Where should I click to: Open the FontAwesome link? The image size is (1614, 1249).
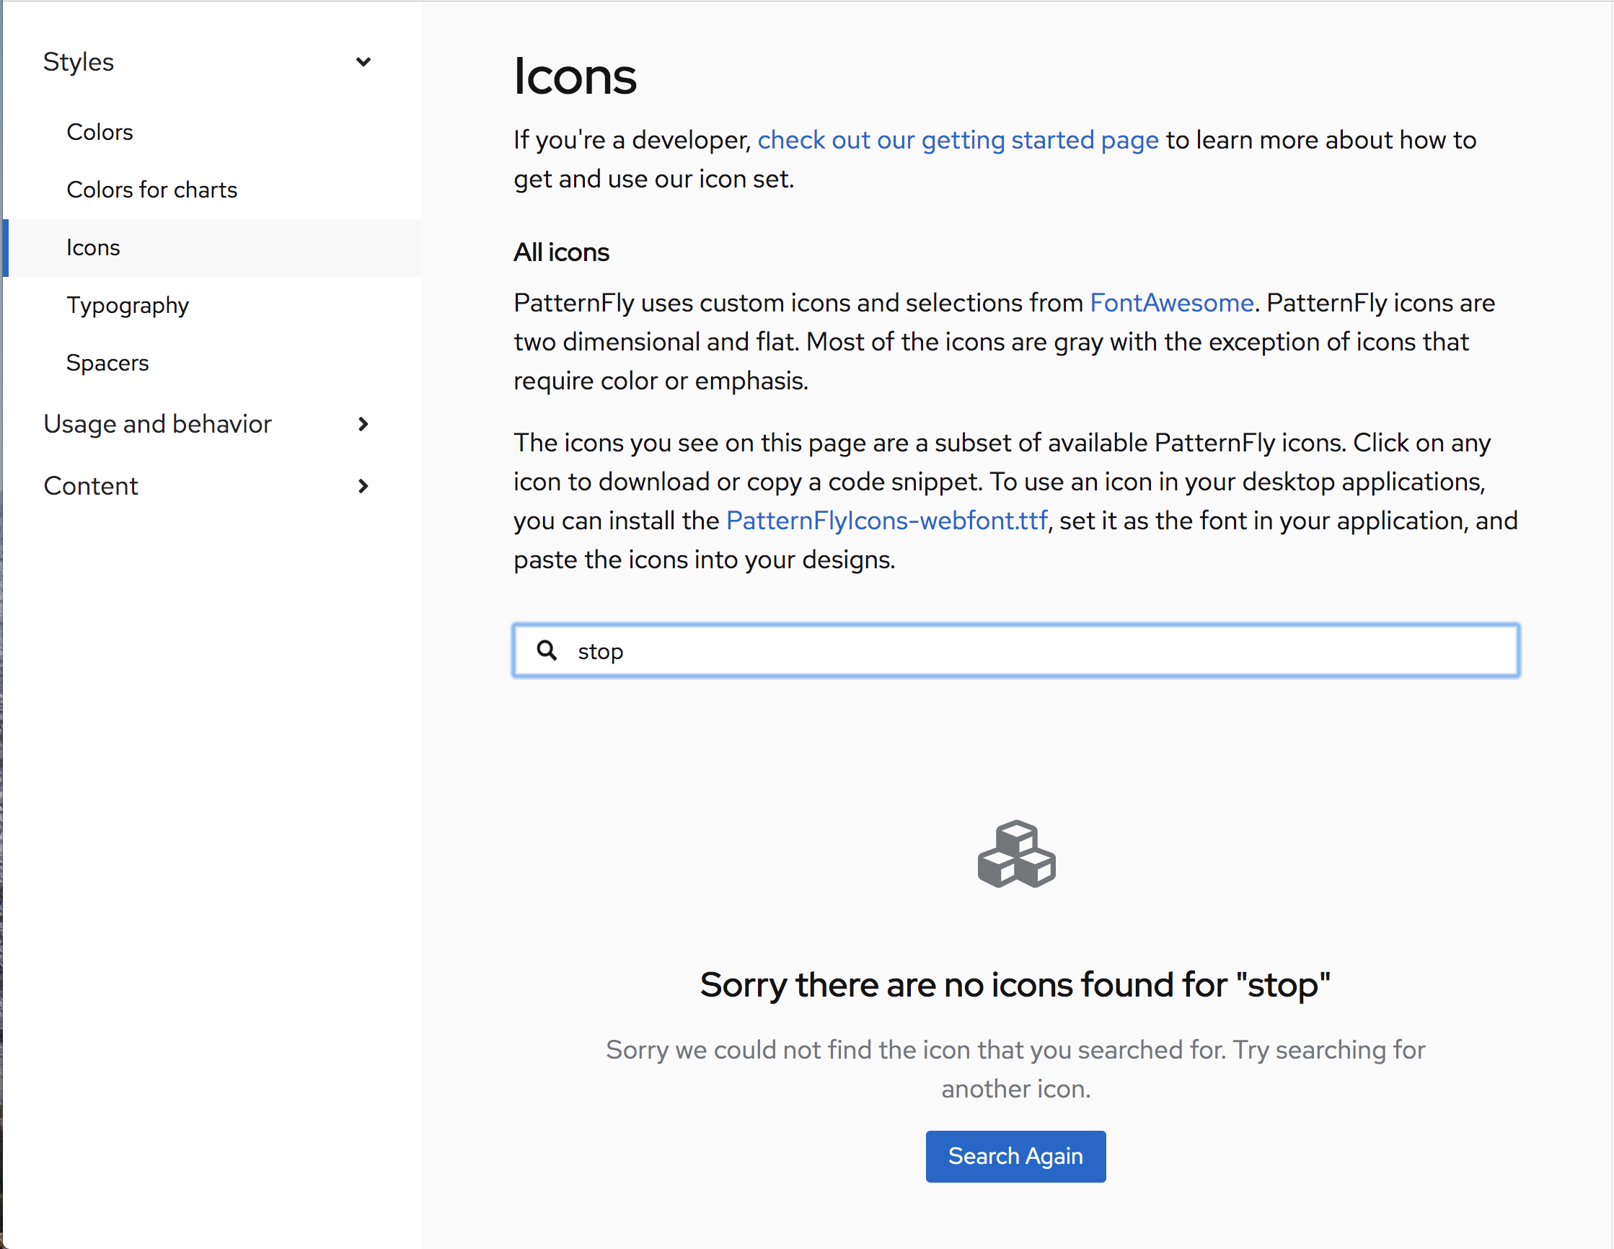[x=1171, y=303]
